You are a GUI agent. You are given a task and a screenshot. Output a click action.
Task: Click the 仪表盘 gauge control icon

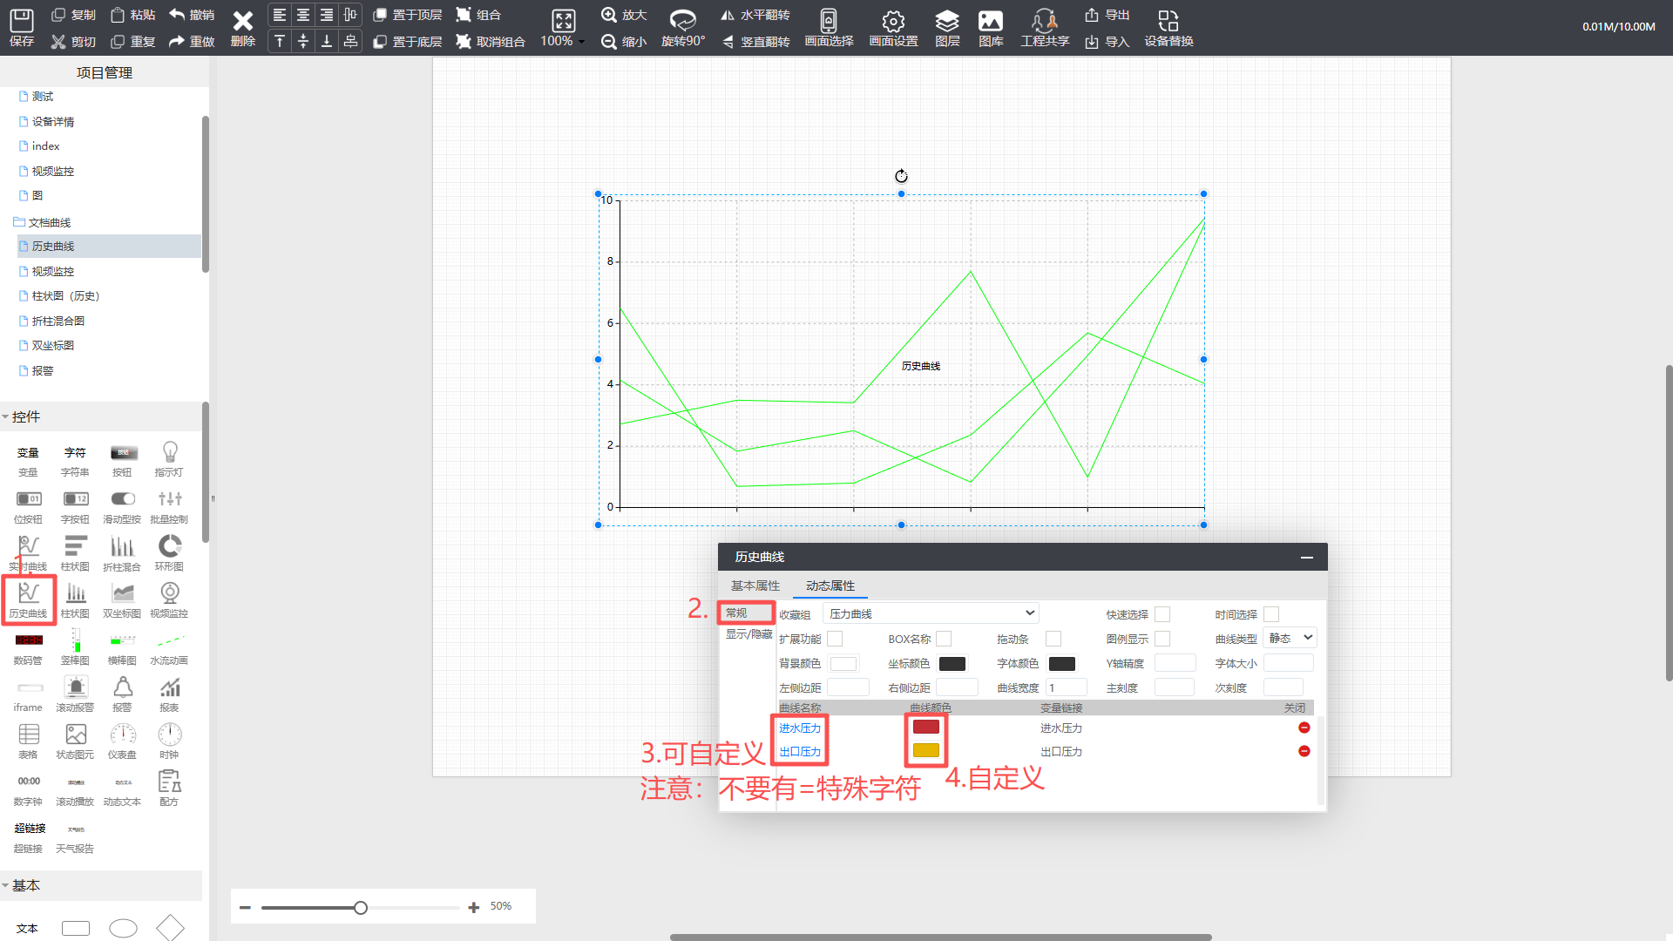pos(122,735)
